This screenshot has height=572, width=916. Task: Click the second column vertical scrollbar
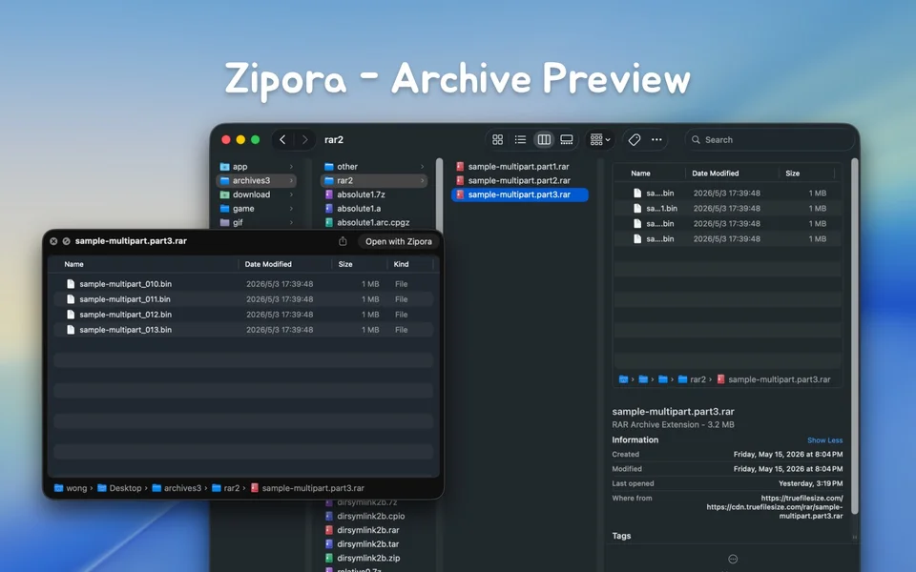point(439,194)
